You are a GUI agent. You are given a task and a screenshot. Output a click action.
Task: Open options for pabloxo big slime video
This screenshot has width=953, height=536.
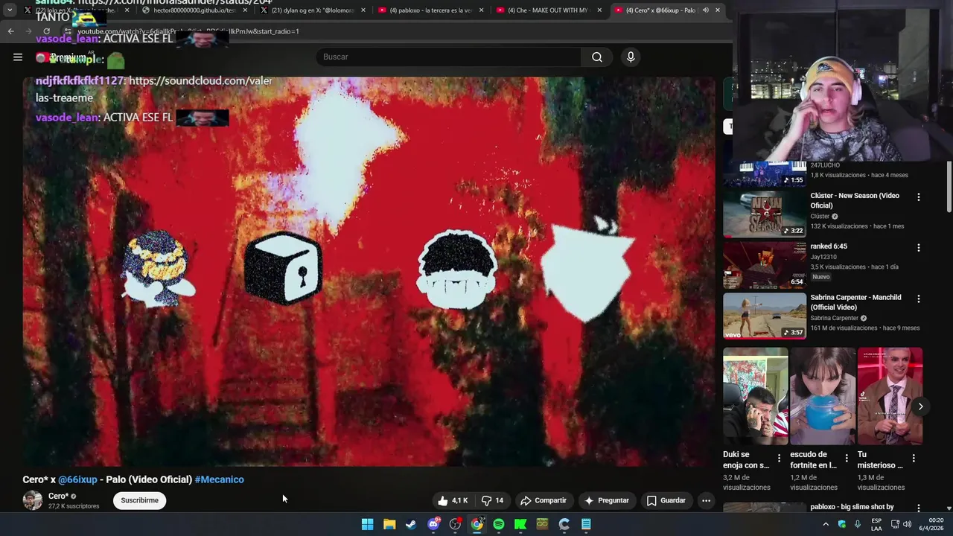(x=918, y=508)
